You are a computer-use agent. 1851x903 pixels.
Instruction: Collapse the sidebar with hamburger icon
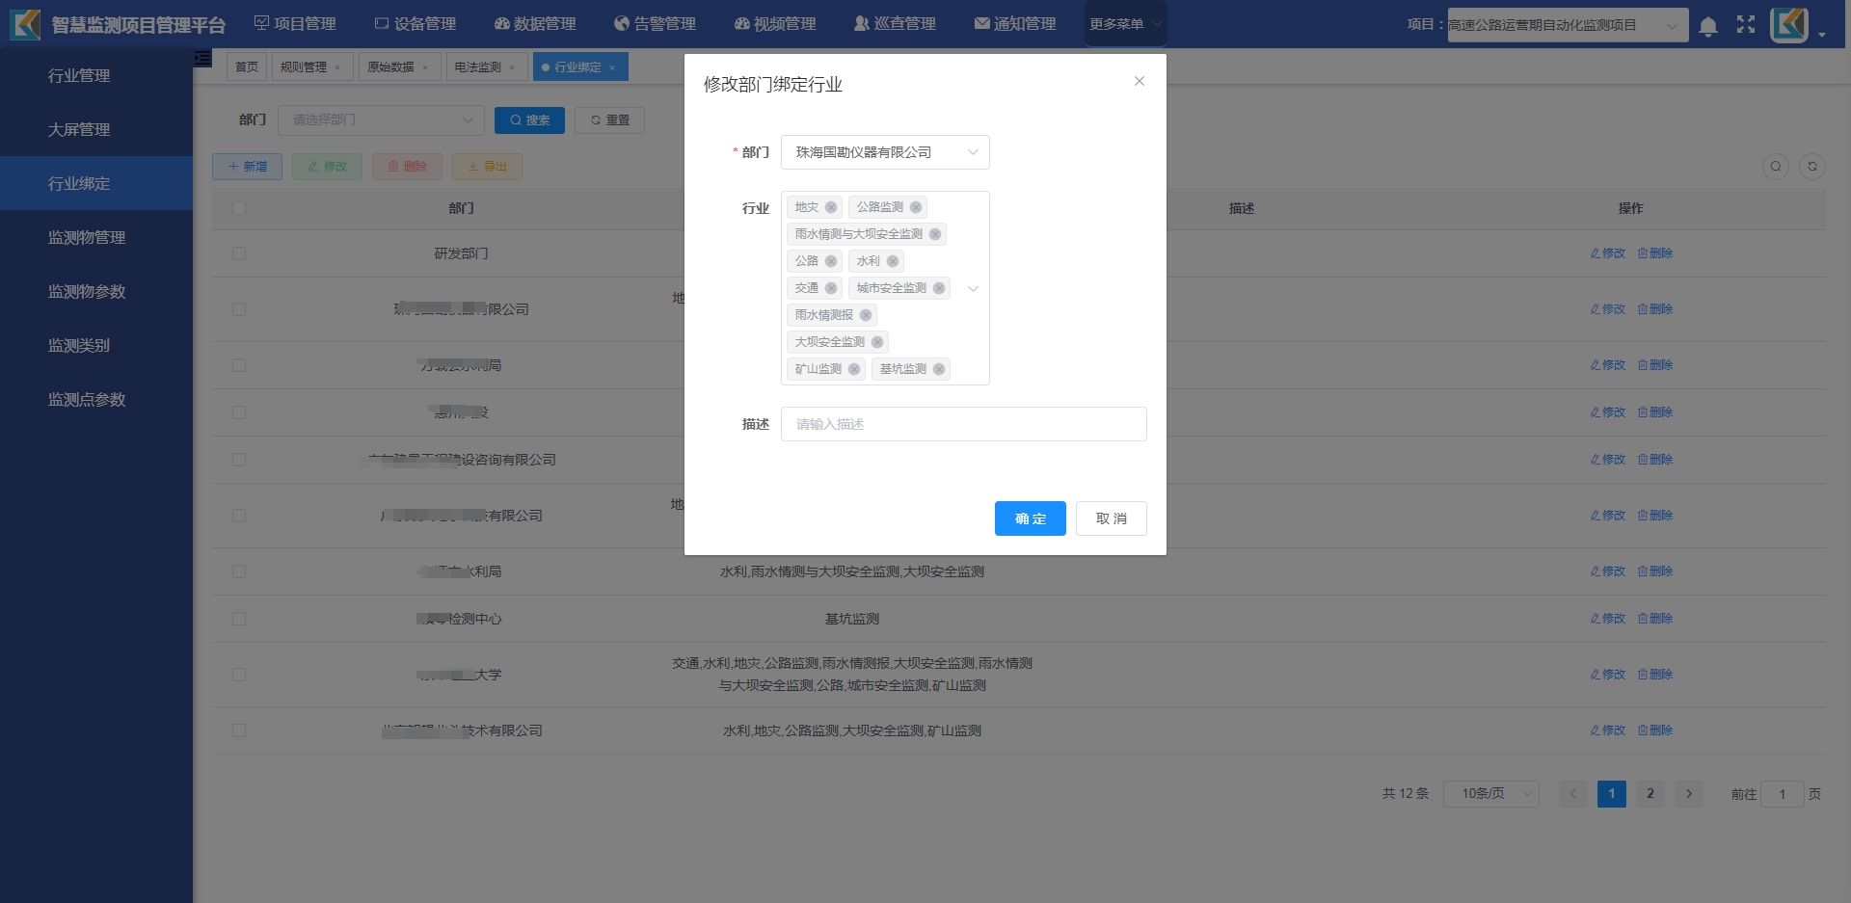202,59
